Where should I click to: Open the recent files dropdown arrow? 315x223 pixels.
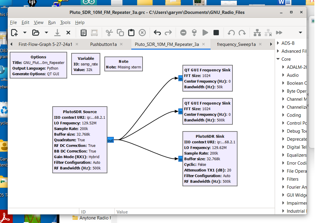tap(46, 33)
